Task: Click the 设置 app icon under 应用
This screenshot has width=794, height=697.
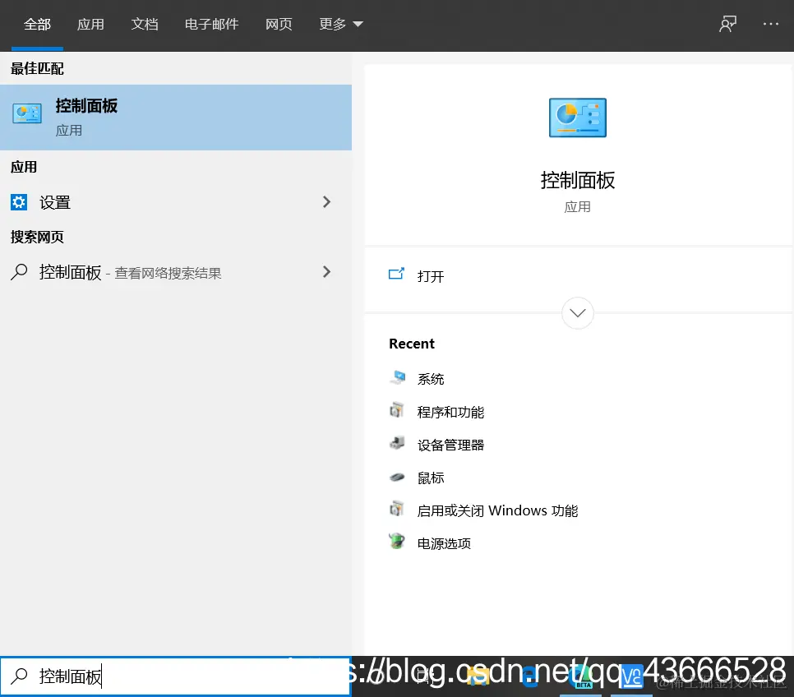Action: click(18, 202)
